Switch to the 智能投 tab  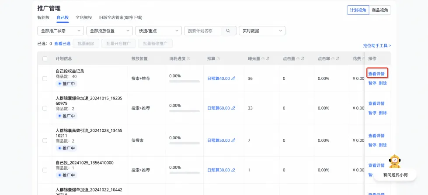click(43, 17)
